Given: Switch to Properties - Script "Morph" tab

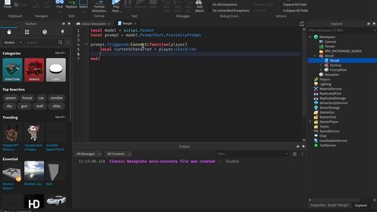Looking at the screenshot, I should click(x=329, y=206).
